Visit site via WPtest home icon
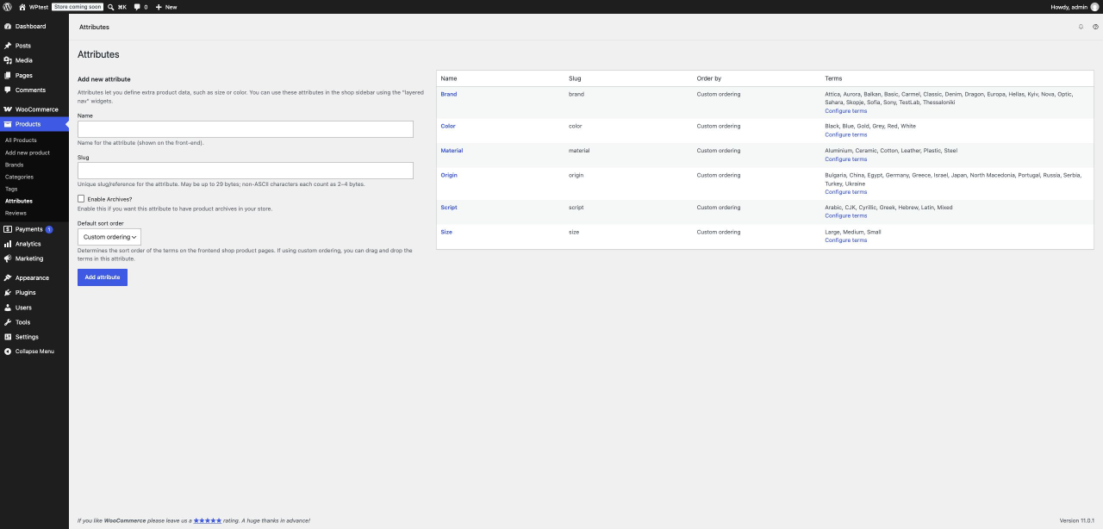The width and height of the screenshot is (1103, 529). point(22,6)
